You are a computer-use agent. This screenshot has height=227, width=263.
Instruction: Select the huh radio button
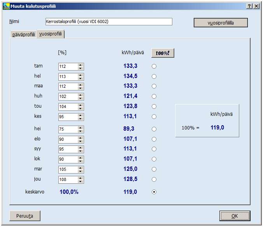point(154,96)
